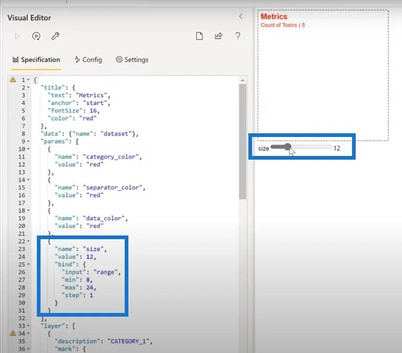Click the "Metrics" title in preview
This screenshot has height=353, width=402.
point(274,16)
